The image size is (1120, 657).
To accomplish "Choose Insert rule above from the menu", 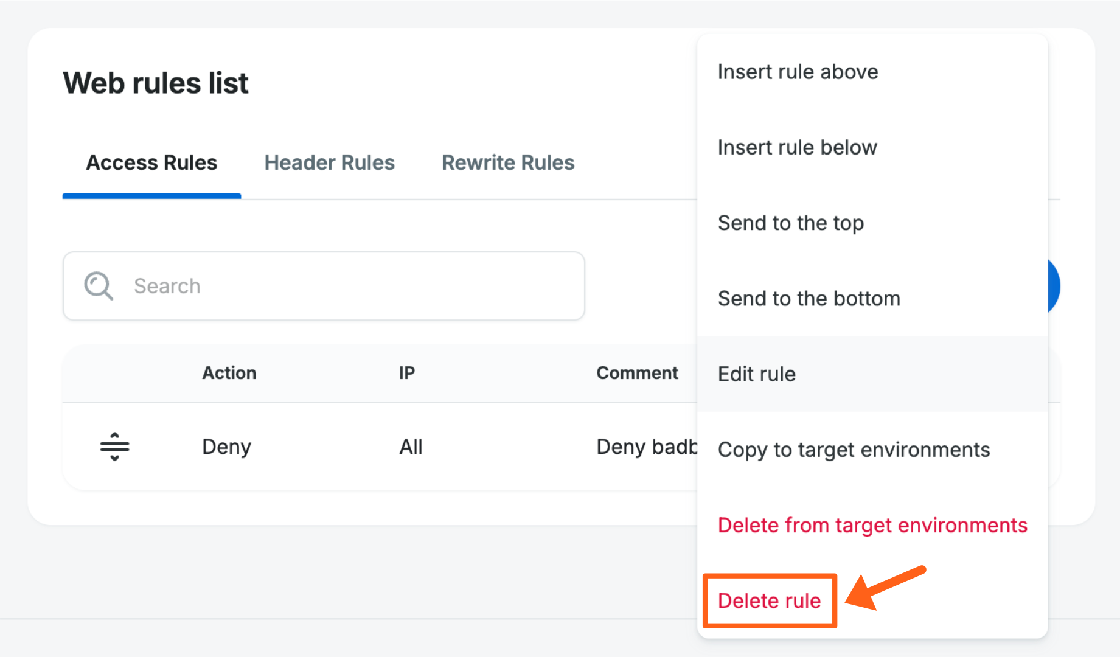I will (798, 71).
